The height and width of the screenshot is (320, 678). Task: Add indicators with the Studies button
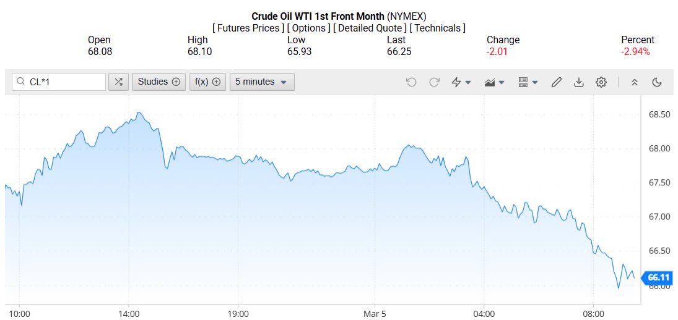point(159,82)
